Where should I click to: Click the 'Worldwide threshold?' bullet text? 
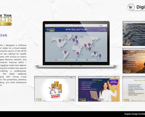pyautogui.click(x=134, y=86)
